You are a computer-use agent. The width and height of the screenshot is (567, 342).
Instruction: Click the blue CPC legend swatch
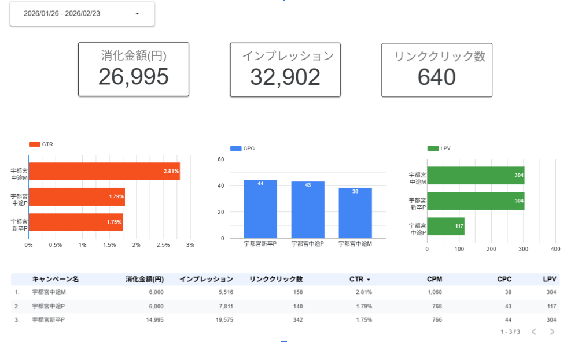[x=235, y=148]
